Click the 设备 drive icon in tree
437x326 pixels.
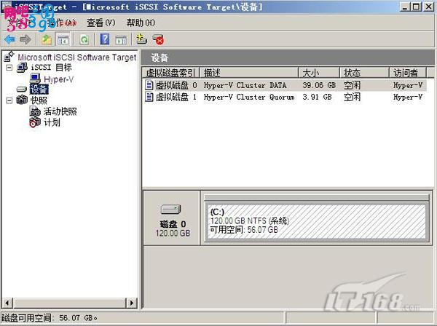click(x=22, y=89)
